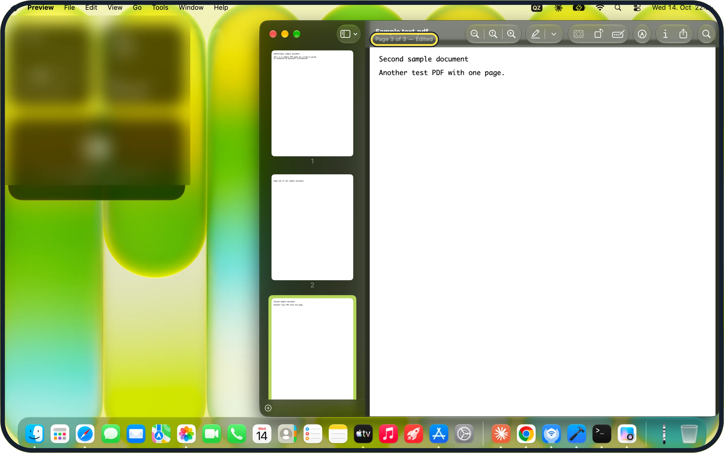Open Maps from the Dock
724x453 pixels.
pos(161,433)
